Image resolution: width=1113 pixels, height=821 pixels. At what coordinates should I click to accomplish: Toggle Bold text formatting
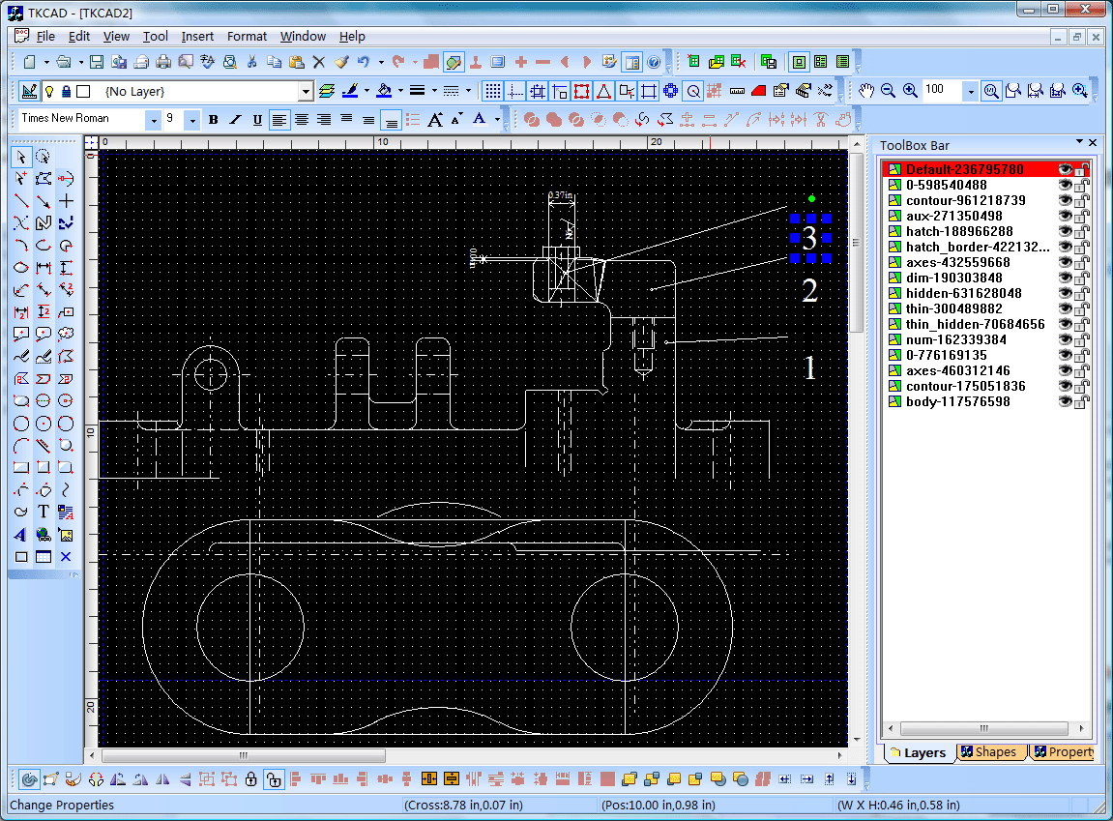coord(213,120)
